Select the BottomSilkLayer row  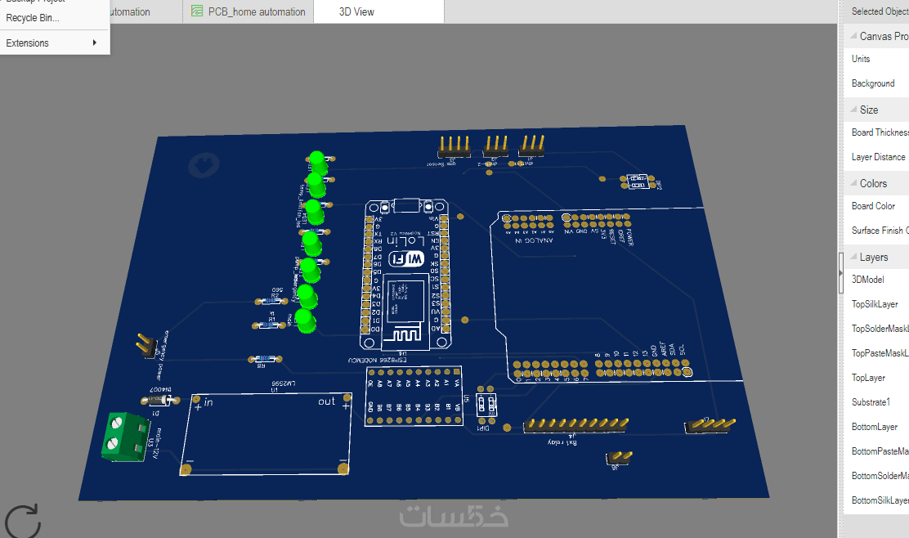876,500
